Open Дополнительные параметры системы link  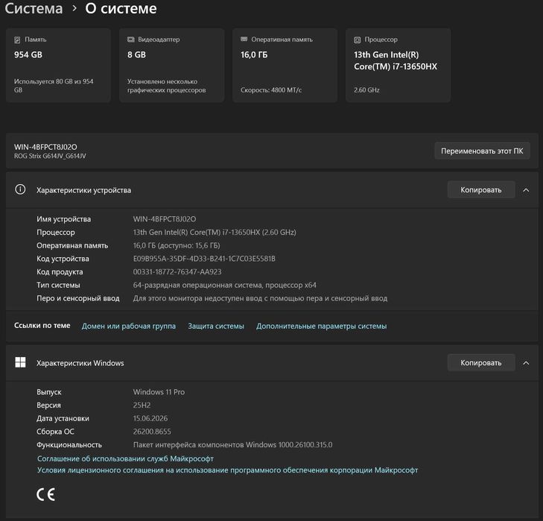point(321,326)
